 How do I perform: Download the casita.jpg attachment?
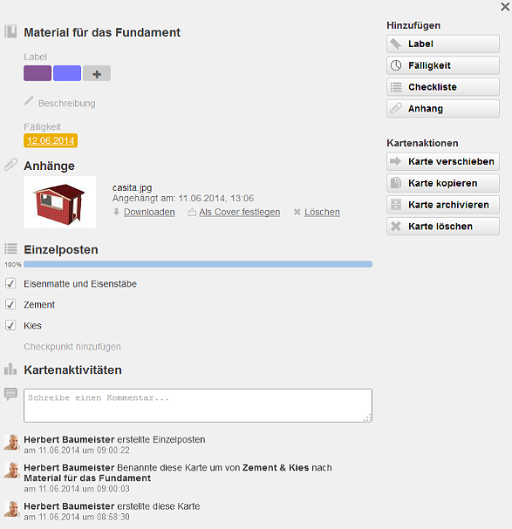pyautogui.click(x=149, y=212)
